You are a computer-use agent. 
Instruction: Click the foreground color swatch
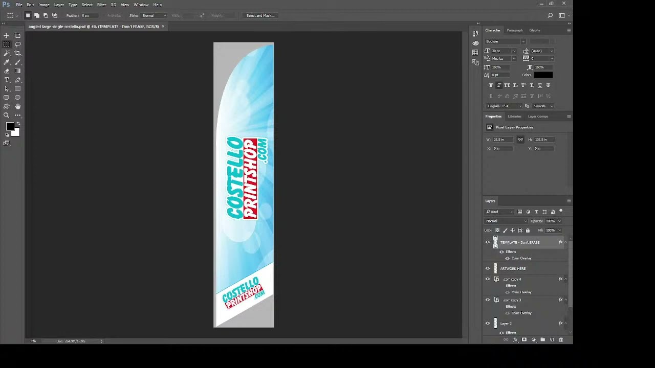point(10,127)
